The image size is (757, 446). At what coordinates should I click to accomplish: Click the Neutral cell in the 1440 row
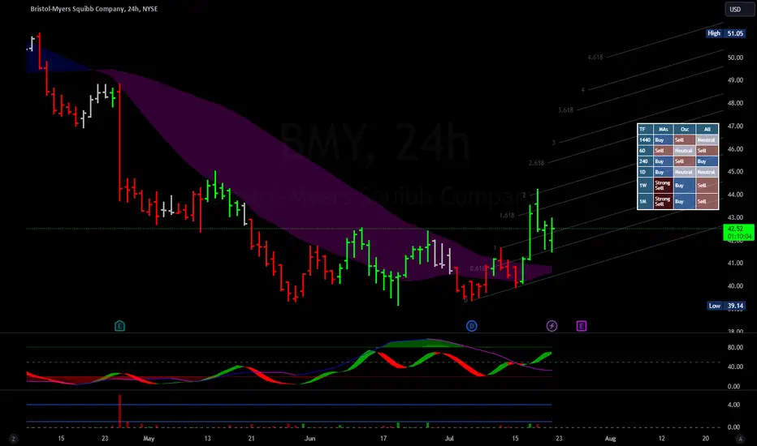(x=707, y=139)
